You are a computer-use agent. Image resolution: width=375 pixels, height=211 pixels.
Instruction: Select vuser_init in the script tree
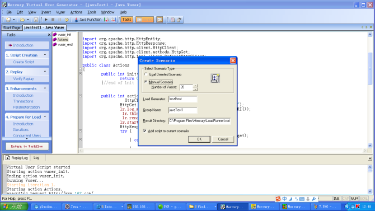64,35
